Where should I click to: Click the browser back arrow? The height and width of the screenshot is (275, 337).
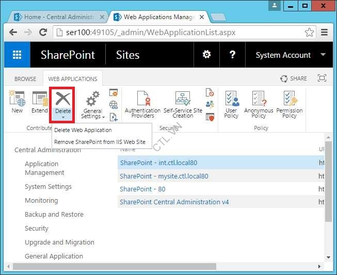(x=13, y=33)
